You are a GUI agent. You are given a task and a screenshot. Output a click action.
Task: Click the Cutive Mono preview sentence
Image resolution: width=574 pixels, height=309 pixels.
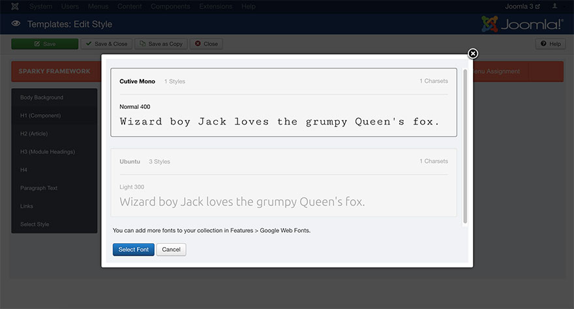(x=279, y=122)
